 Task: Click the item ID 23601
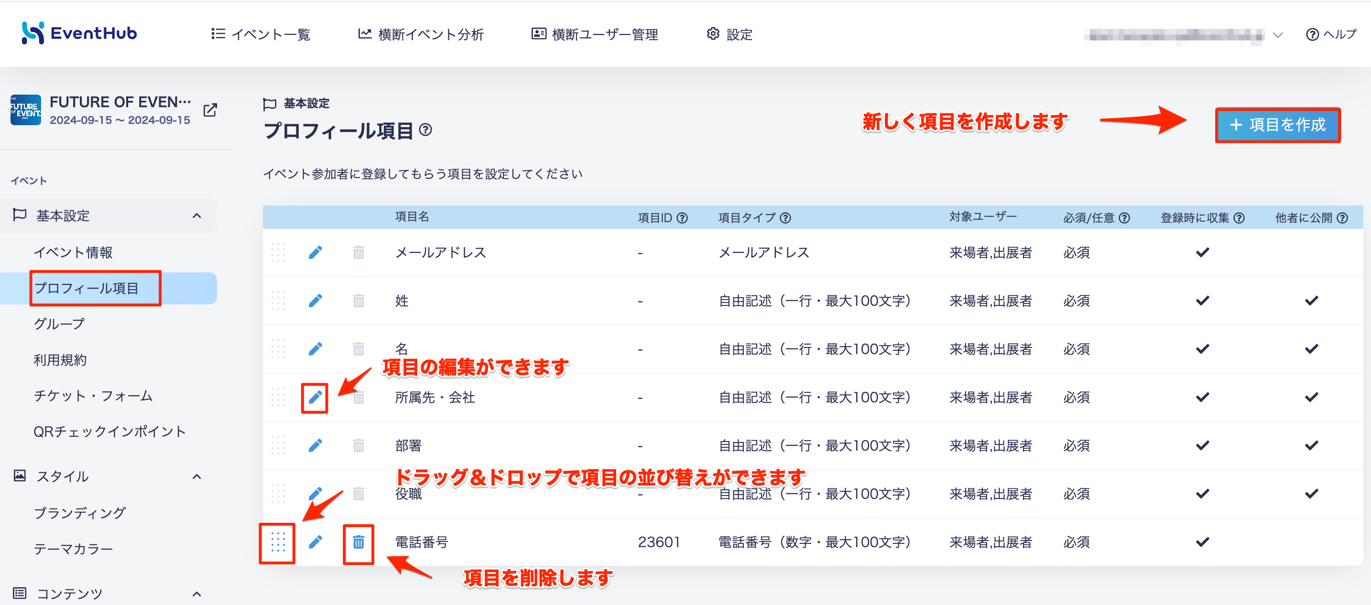[659, 542]
